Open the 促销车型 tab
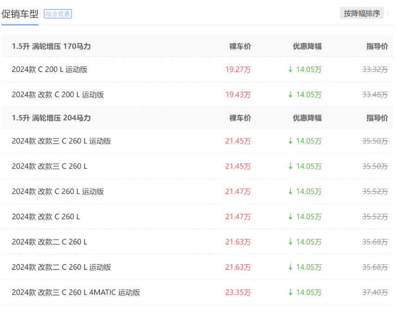 pyautogui.click(x=20, y=14)
